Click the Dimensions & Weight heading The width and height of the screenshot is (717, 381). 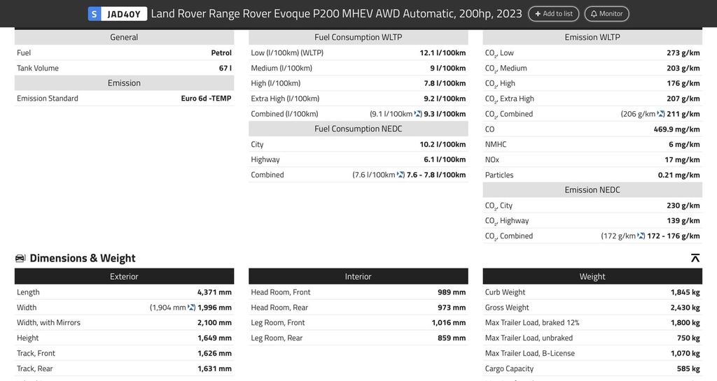click(83, 258)
